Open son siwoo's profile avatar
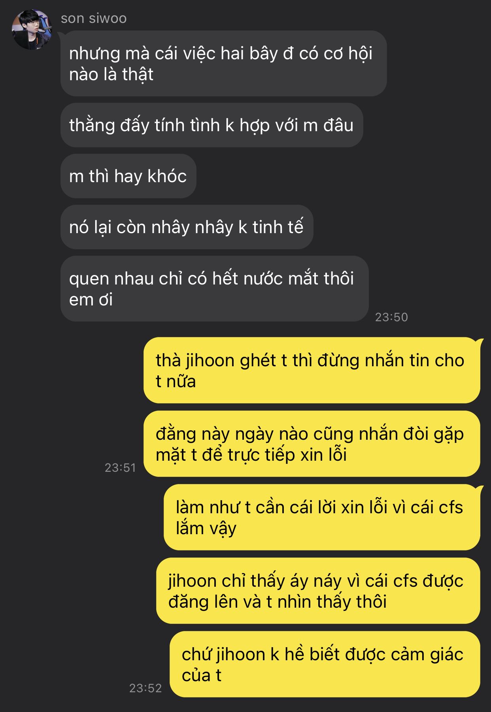 (x=32, y=30)
